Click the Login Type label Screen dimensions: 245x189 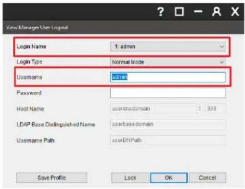pos(29,62)
